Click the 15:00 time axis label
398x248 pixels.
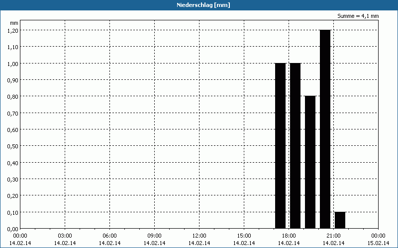244,236
